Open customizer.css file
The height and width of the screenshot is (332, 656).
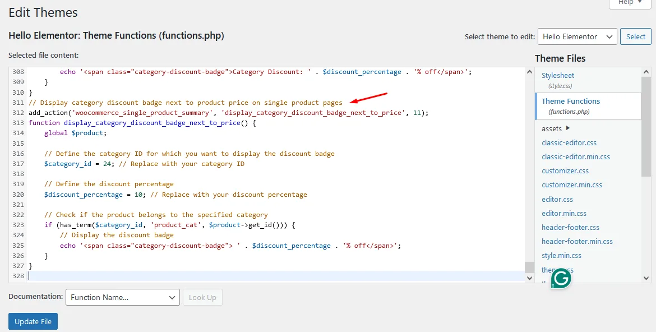(x=565, y=171)
